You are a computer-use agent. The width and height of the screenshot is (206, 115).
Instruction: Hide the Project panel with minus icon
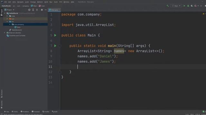(x=46, y=10)
